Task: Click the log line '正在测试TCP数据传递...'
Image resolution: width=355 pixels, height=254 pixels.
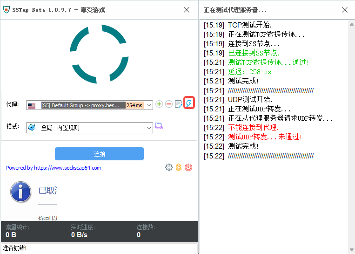Action: (266, 34)
